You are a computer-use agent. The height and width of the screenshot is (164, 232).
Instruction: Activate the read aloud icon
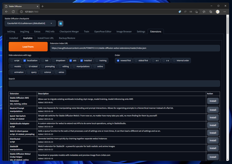pyautogui.click(x=185, y=12)
